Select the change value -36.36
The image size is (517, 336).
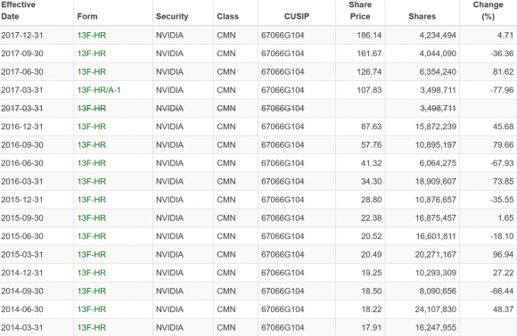502,53
